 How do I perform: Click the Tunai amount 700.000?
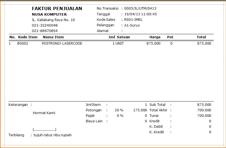pyautogui.click(x=204, y=116)
